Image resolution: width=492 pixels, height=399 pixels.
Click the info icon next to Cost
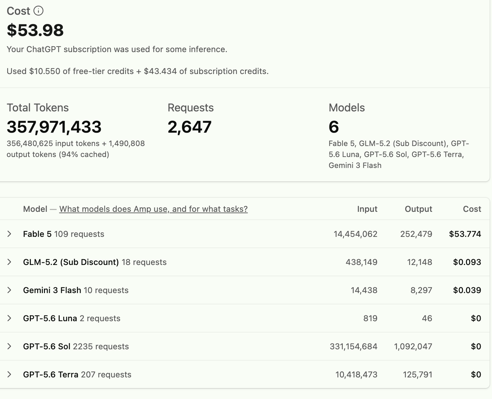coord(38,11)
